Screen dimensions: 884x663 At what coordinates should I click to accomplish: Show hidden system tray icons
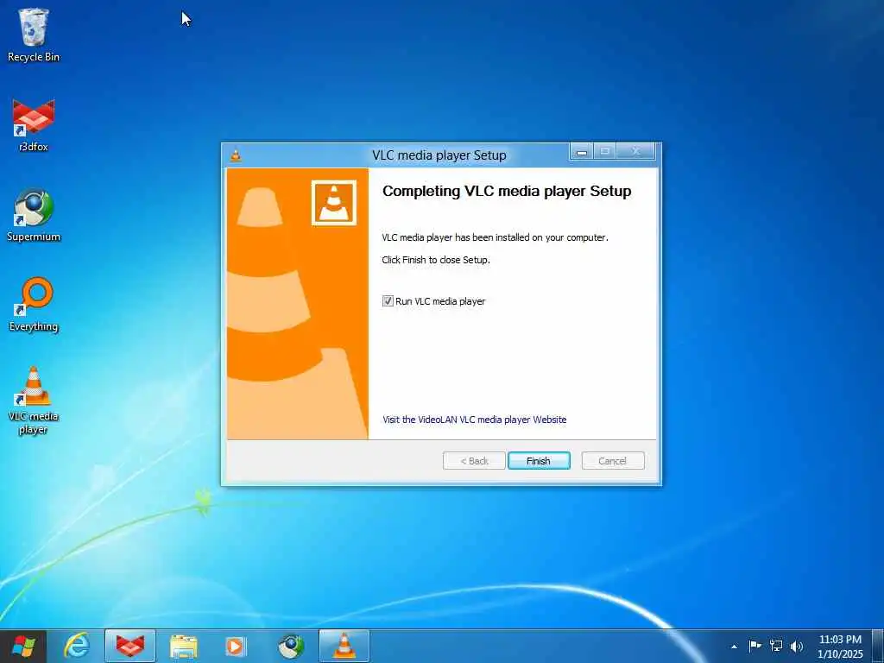point(734,647)
